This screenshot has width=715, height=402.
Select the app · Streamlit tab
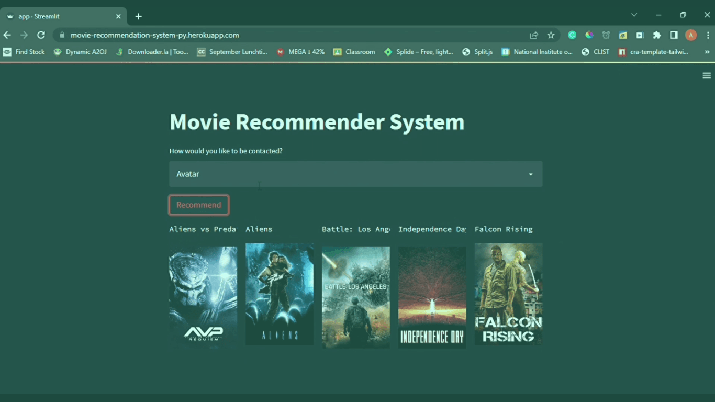(x=63, y=16)
